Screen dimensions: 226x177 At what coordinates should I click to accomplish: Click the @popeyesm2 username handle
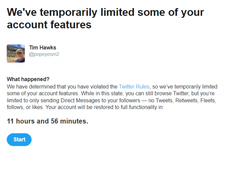[44, 54]
